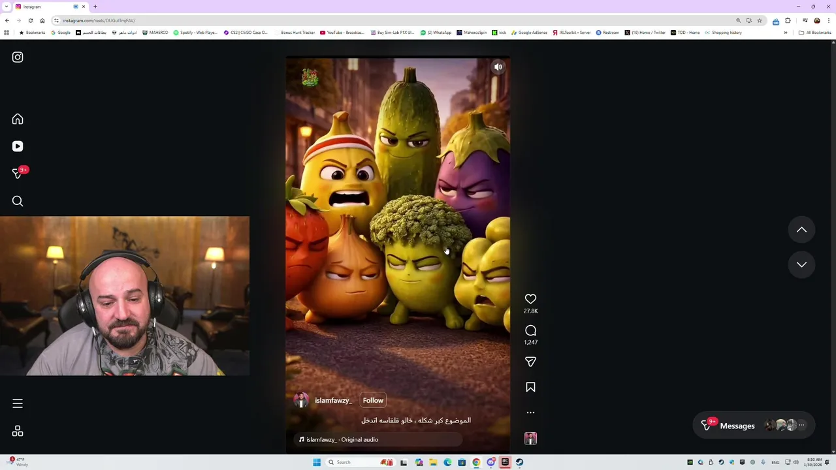Select the Instagram browser tab

51,7
